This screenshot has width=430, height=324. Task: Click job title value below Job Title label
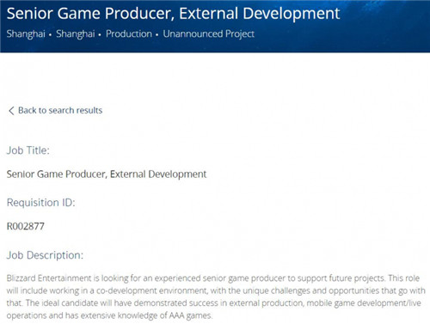pos(107,174)
